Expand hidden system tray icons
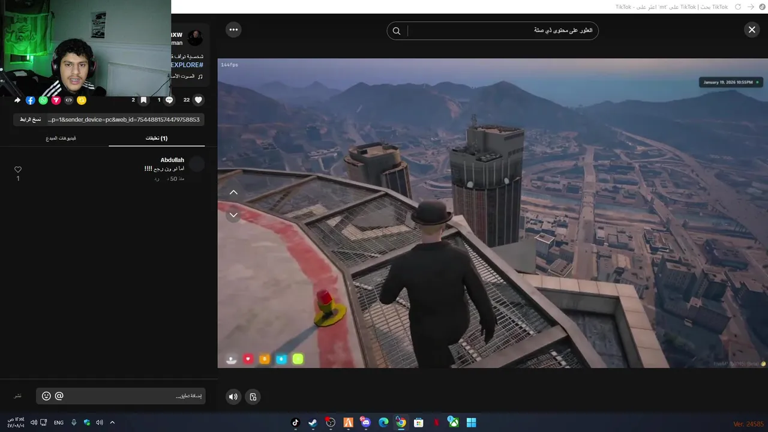 click(112, 422)
